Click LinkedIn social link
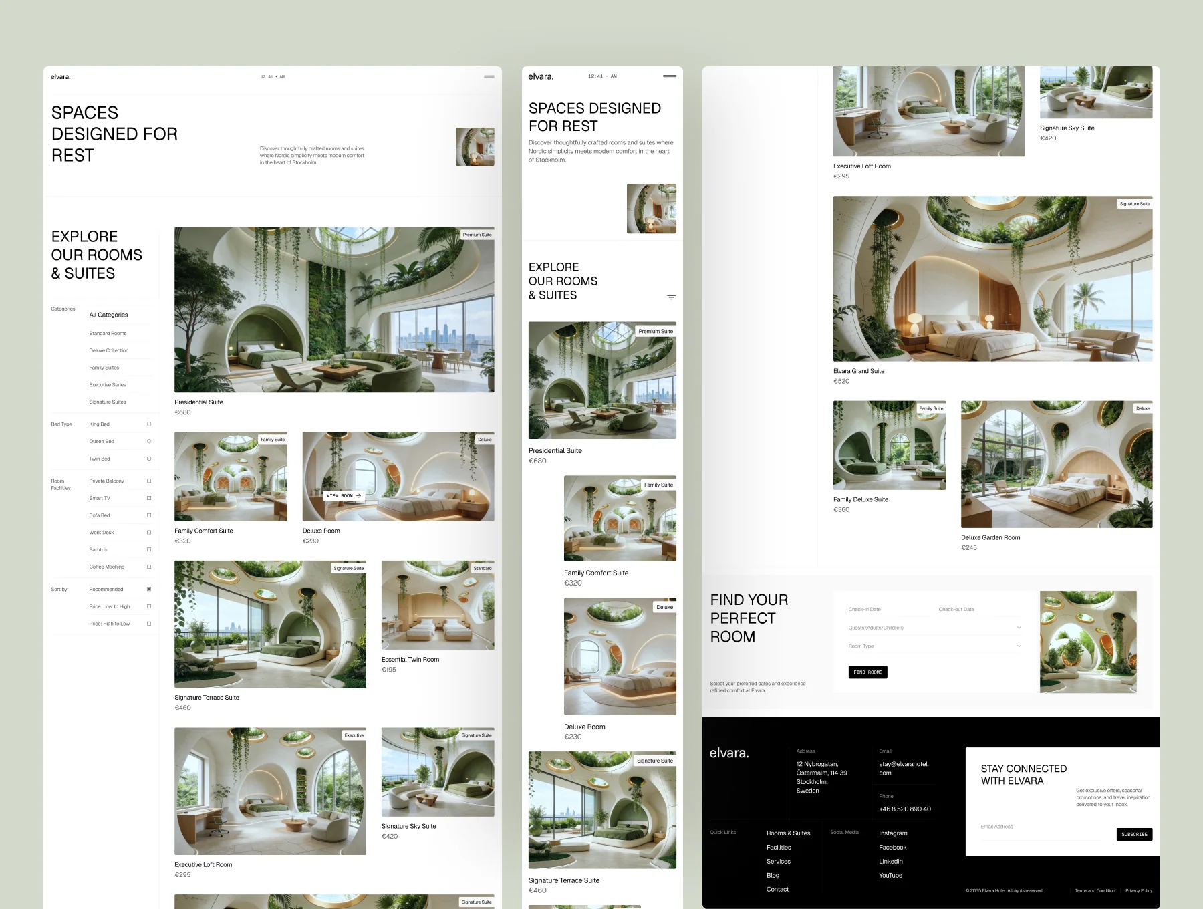This screenshot has width=1203, height=909. [891, 862]
